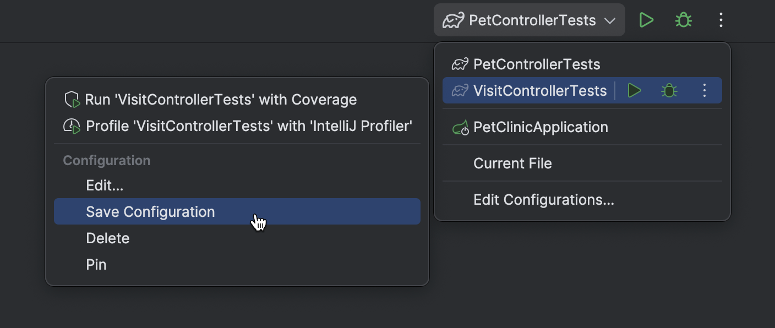The image size is (775, 328).
Task: Select PetControllerTests from the configurations list
Action: tap(537, 64)
